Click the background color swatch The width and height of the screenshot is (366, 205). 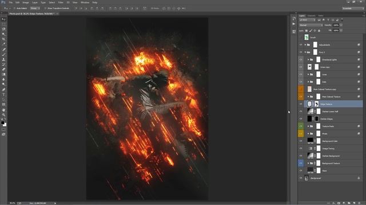pos(5,125)
